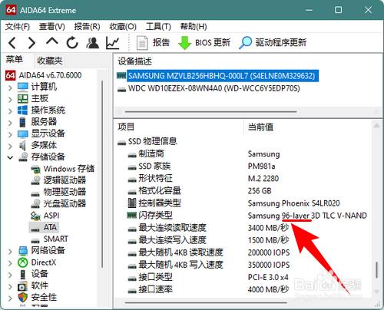Expand the 软件 tree node
The image size is (384, 310).
click(x=10, y=286)
